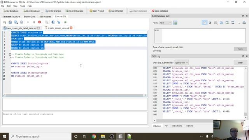Click the horizontal scrollbar of the SQL editor
Screen dimensions: 249x140
pos(74,95)
